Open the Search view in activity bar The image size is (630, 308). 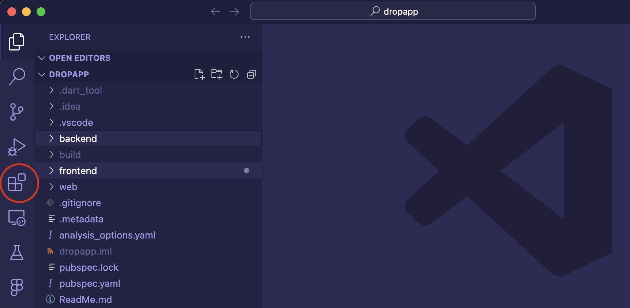17,76
